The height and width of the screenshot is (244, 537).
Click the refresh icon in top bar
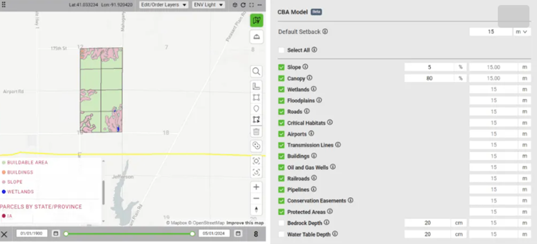[243, 4]
